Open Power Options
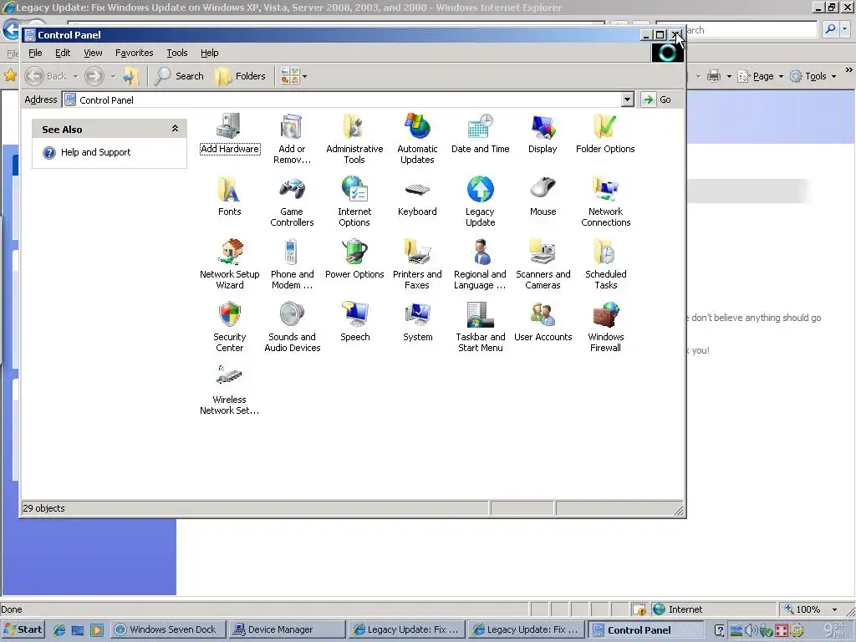Screen dimensions: 856x642 (x=354, y=259)
